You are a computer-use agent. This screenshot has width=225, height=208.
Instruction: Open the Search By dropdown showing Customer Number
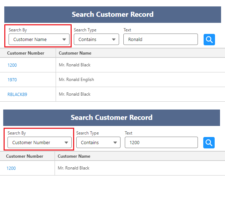pyautogui.click(x=39, y=143)
